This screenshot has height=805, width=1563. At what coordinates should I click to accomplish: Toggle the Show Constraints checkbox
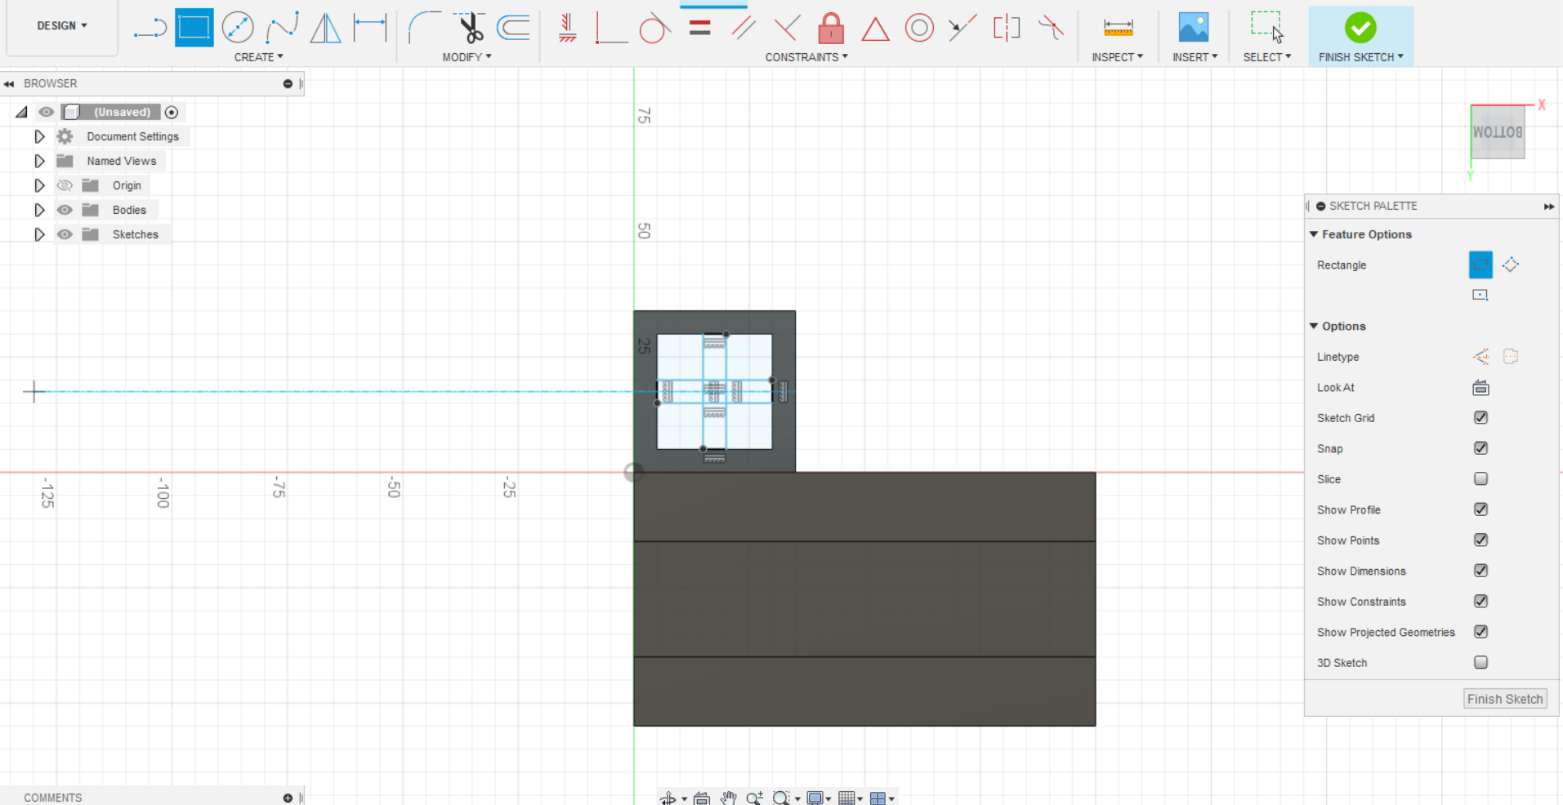pyautogui.click(x=1480, y=601)
